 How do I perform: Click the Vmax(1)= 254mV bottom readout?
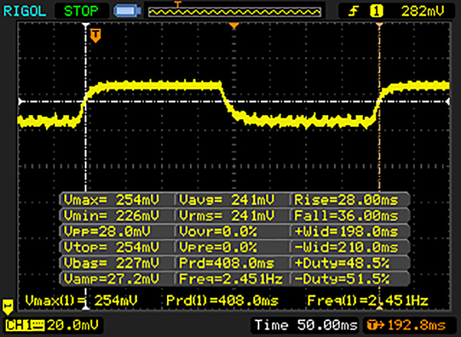81,300
